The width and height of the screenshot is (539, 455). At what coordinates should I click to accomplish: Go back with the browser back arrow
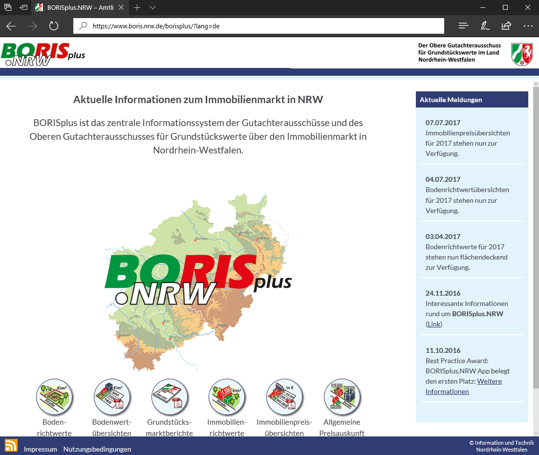[x=11, y=26]
